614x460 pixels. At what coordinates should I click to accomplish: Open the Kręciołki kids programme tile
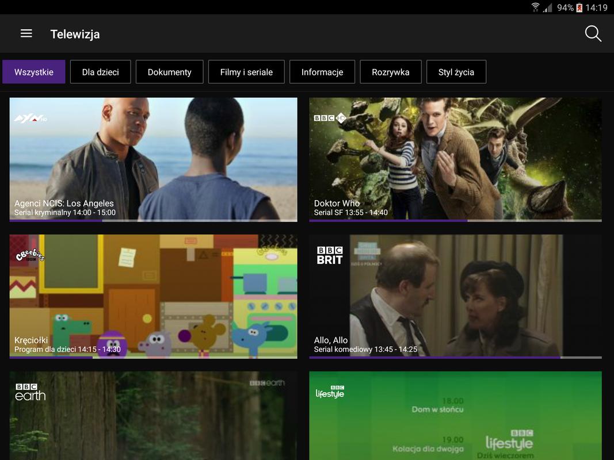click(154, 296)
